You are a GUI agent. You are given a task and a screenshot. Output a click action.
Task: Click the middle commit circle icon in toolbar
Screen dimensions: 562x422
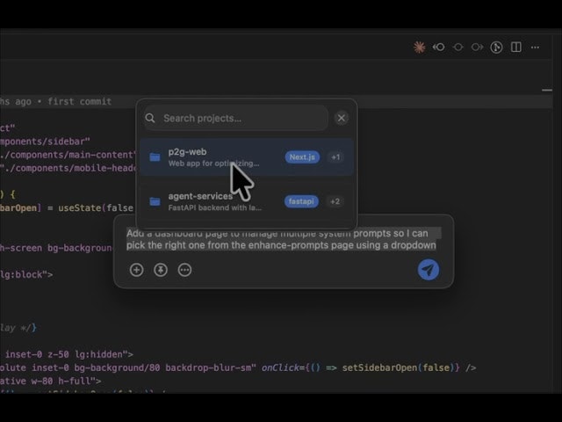click(458, 47)
